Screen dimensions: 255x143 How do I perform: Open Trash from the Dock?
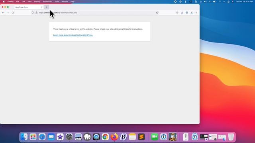231,137
